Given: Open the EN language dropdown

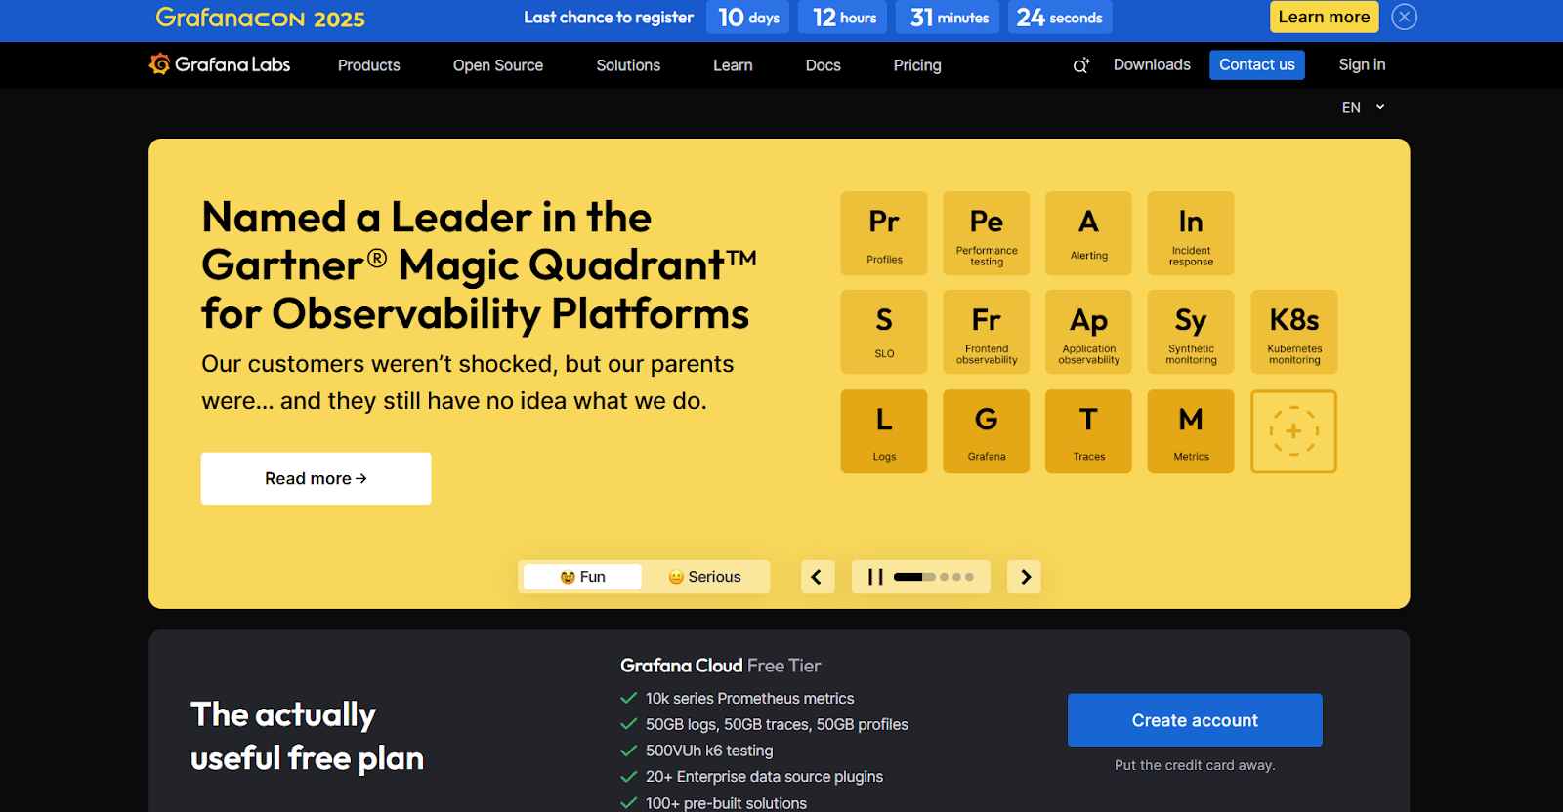Looking at the screenshot, I should 1364,107.
